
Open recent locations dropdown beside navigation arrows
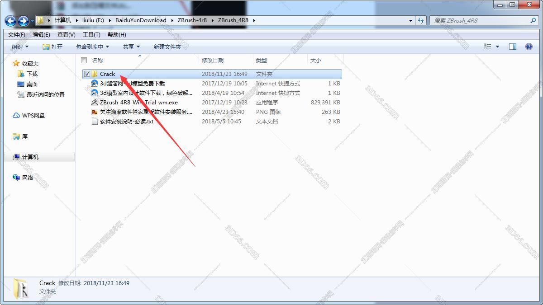pyautogui.click(x=32, y=21)
